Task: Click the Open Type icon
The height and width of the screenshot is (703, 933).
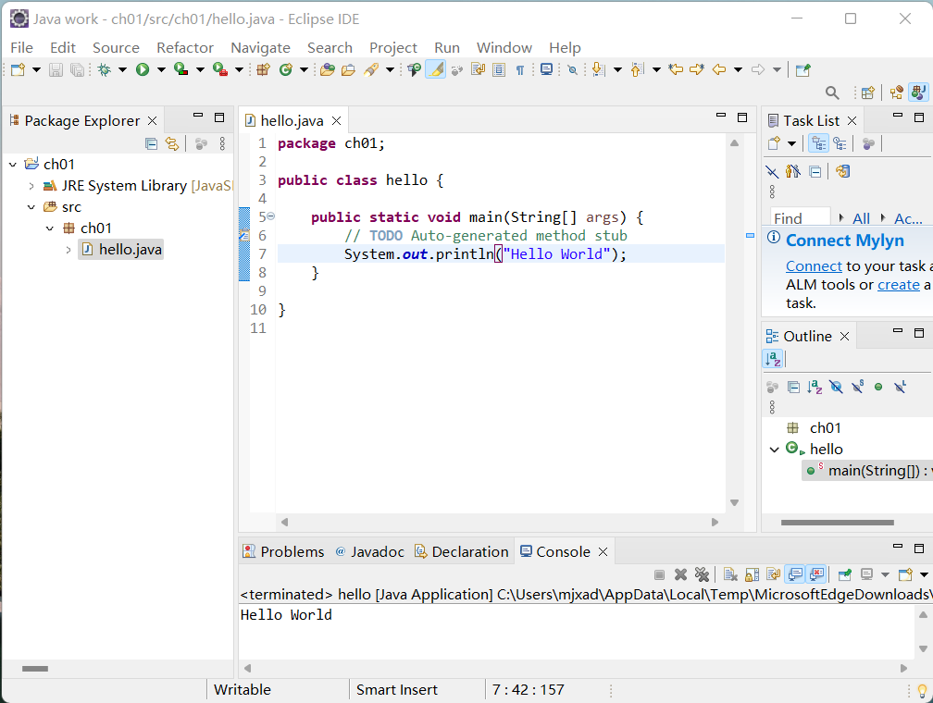Action: [327, 69]
